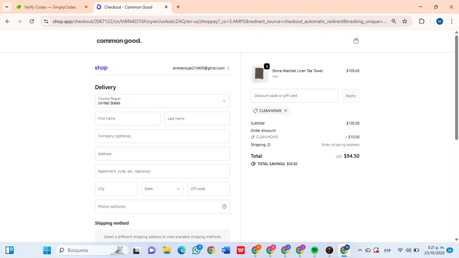This screenshot has height=258, width=459.
Task: Go forward in browser history
Action: [x=20, y=21]
